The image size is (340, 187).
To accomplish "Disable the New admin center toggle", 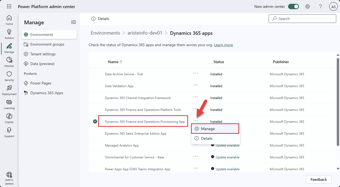I will point(294,6).
